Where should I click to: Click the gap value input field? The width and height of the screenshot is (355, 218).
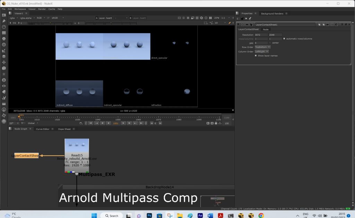coord(261,43)
